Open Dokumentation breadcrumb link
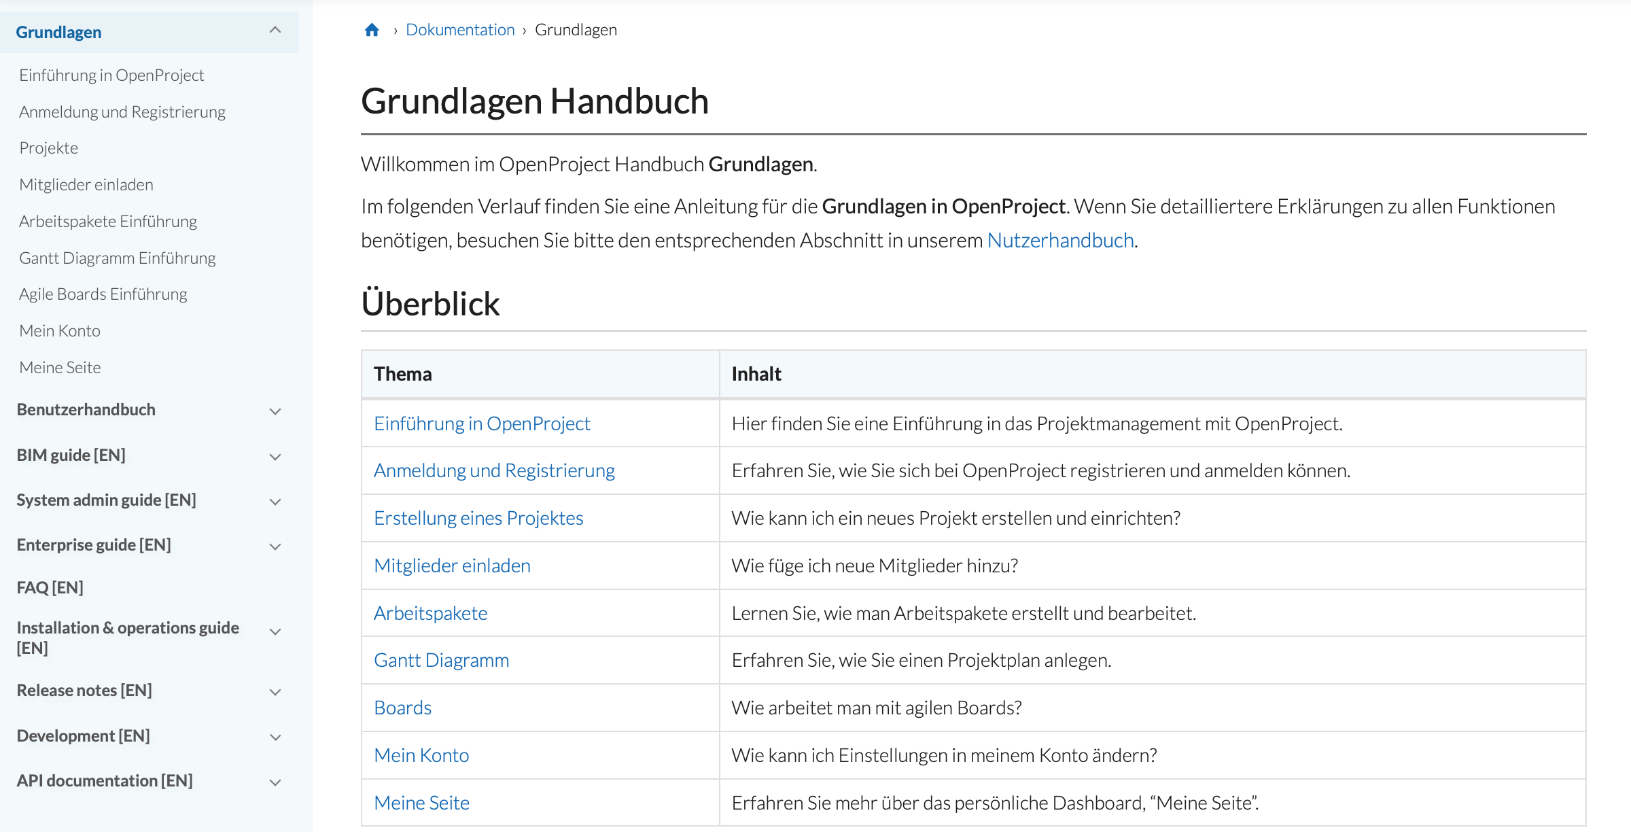The image size is (1631, 832). [460, 30]
